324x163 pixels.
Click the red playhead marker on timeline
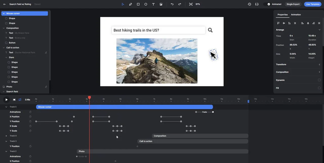(x=89, y=98)
